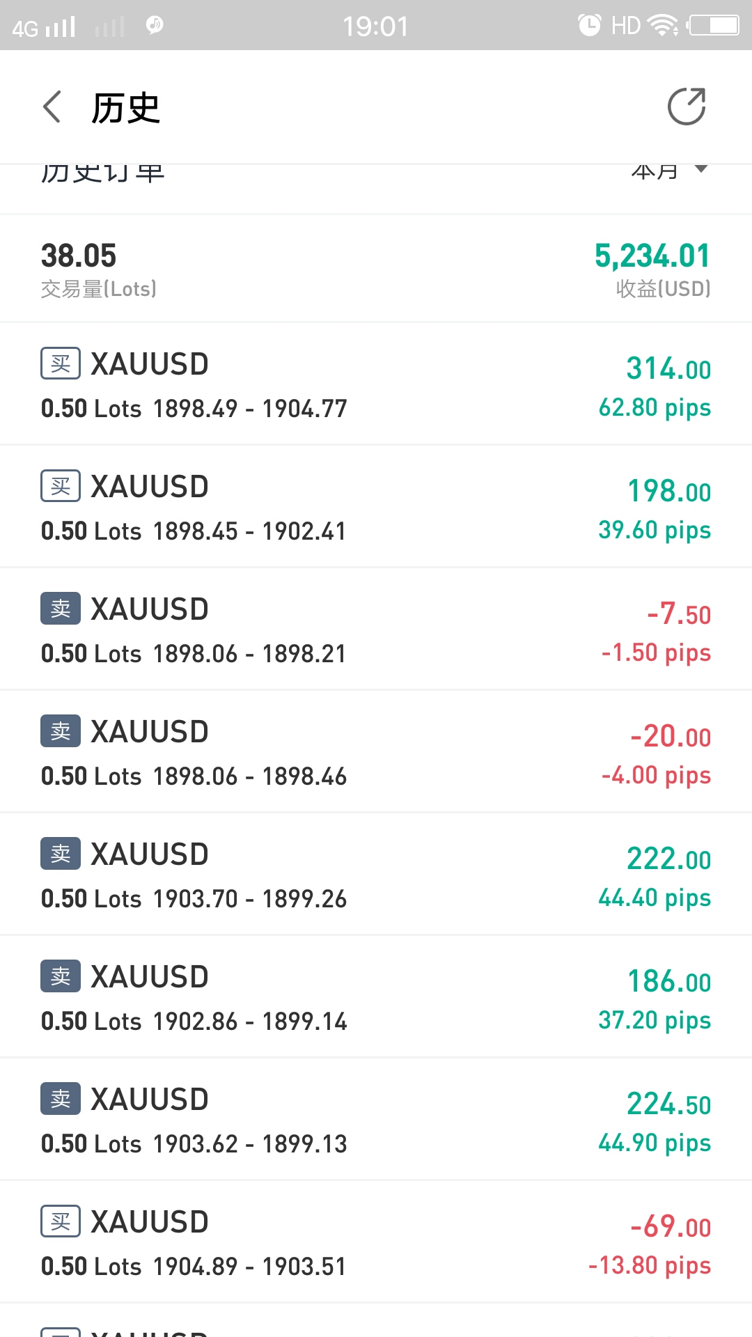Open the 39.60 pips winning trade
Screen dimensions: 752x1337
point(376,506)
